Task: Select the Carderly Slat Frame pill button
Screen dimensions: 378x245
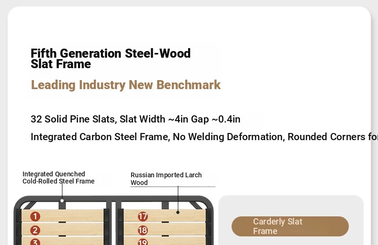Action: point(290,226)
